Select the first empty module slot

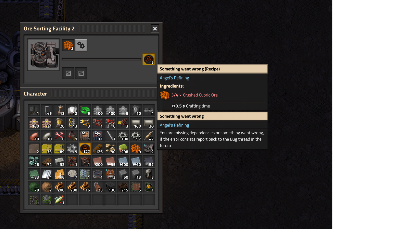pos(68,73)
